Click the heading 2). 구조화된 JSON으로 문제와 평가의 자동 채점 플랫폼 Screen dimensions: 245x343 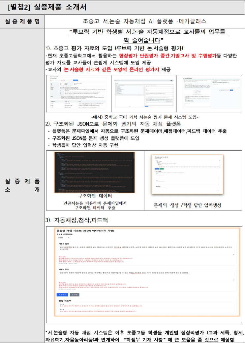pyautogui.click(x=113, y=124)
